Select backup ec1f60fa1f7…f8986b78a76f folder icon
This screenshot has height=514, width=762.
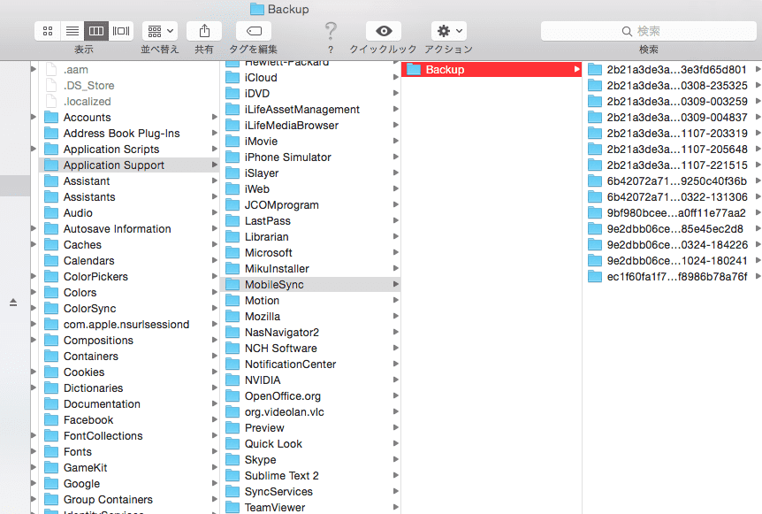tap(595, 276)
